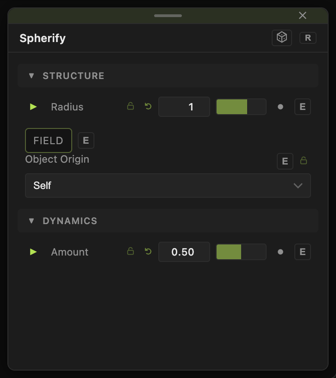Screen dimensions: 336x378
Task: Click the keyframe dot next to Amount
Action: (280, 252)
